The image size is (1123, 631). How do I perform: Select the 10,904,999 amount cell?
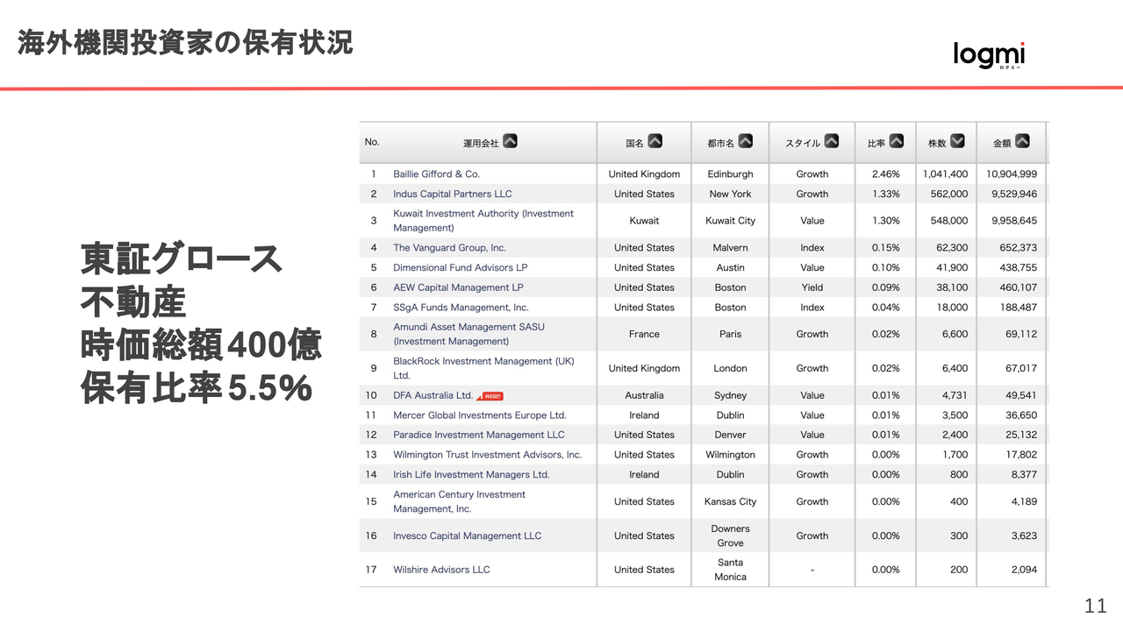pyautogui.click(x=1012, y=174)
